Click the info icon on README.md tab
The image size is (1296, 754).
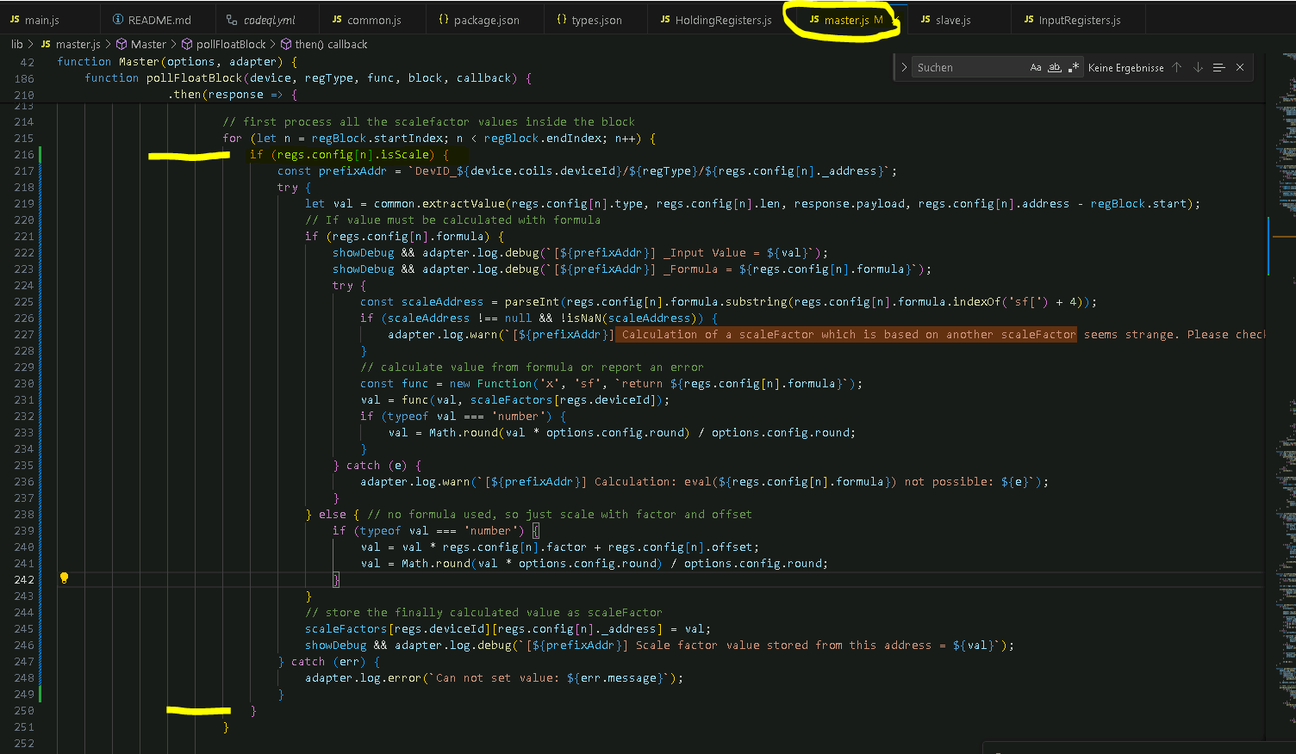pos(118,20)
